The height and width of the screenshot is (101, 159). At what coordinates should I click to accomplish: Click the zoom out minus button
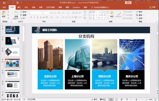click(131, 99)
